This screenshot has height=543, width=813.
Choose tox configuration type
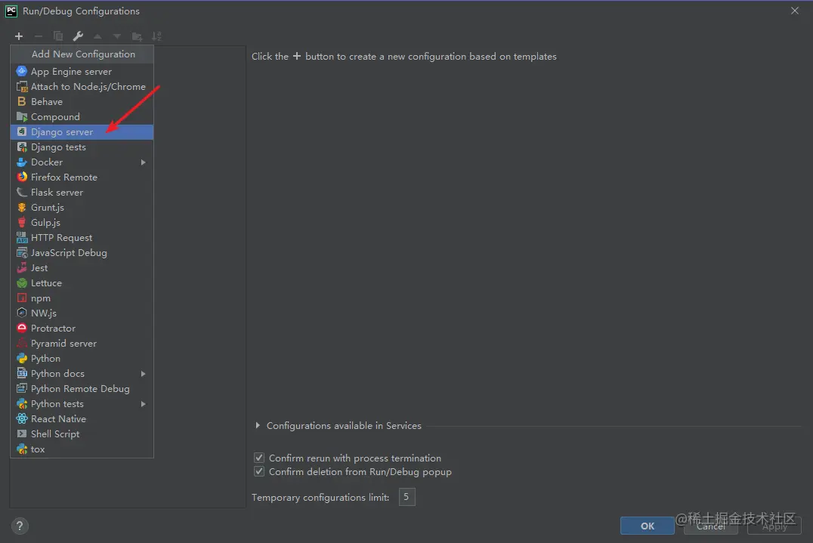[82, 449]
